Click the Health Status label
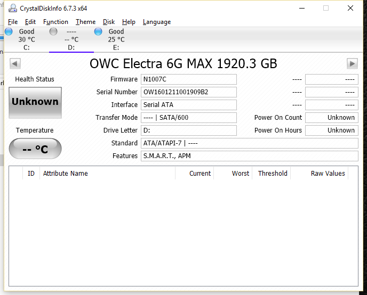The height and width of the screenshot is (295, 367). 35,79
